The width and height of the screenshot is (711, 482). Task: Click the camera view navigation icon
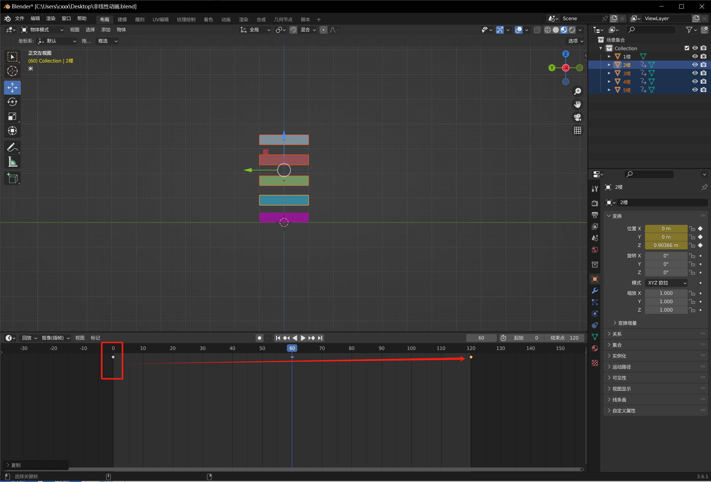[577, 118]
